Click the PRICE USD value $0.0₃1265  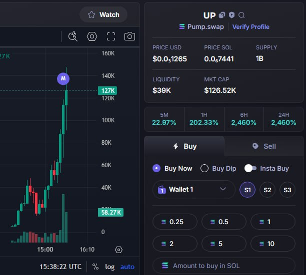point(169,59)
